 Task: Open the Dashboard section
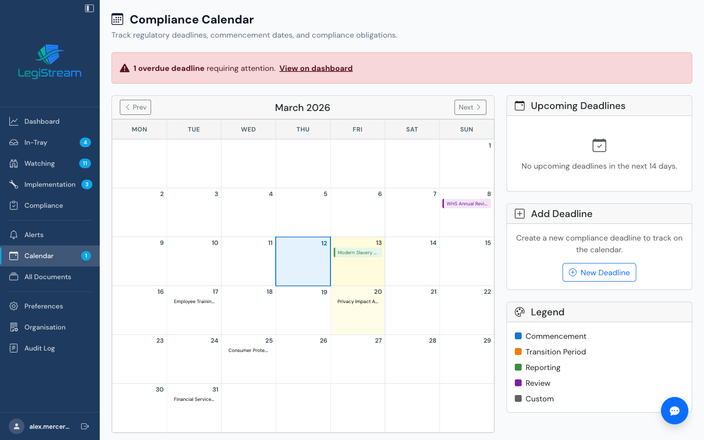click(42, 121)
